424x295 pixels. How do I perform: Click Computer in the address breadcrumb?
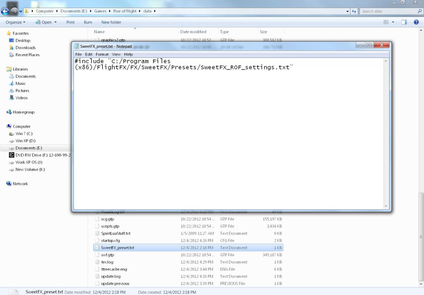[45, 11]
